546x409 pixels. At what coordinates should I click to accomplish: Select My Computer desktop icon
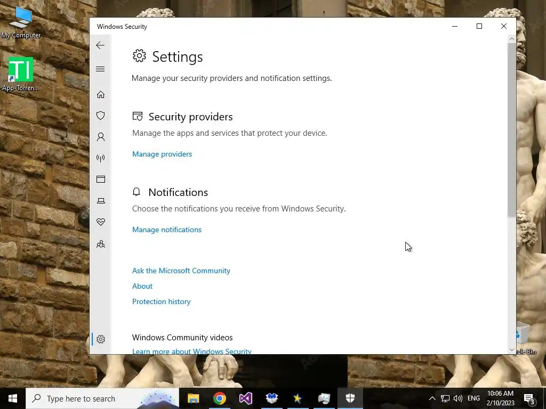click(x=21, y=22)
